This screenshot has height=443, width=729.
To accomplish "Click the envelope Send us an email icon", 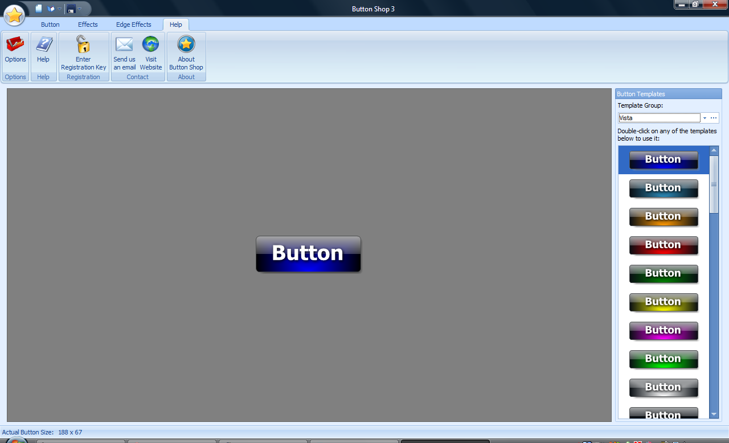I will [124, 44].
